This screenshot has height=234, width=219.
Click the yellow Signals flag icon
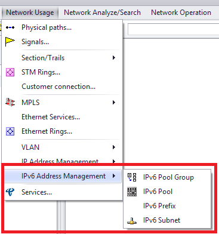click(10, 41)
